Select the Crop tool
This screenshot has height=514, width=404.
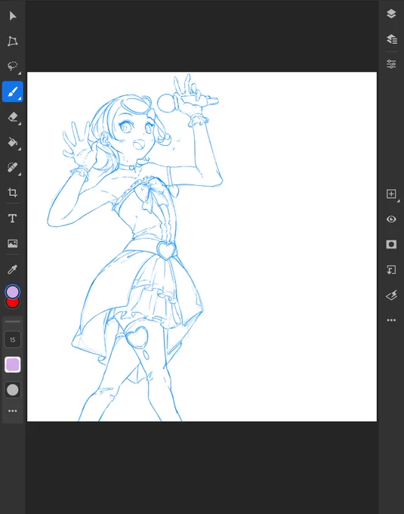click(x=12, y=193)
